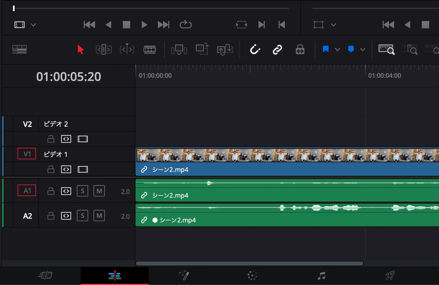The height and width of the screenshot is (285, 439).
Task: Open the Cut page
Action: (x=45, y=276)
